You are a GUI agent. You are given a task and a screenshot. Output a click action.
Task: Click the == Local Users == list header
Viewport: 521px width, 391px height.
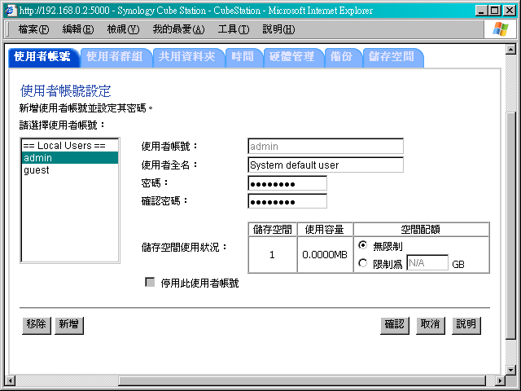[x=70, y=146]
